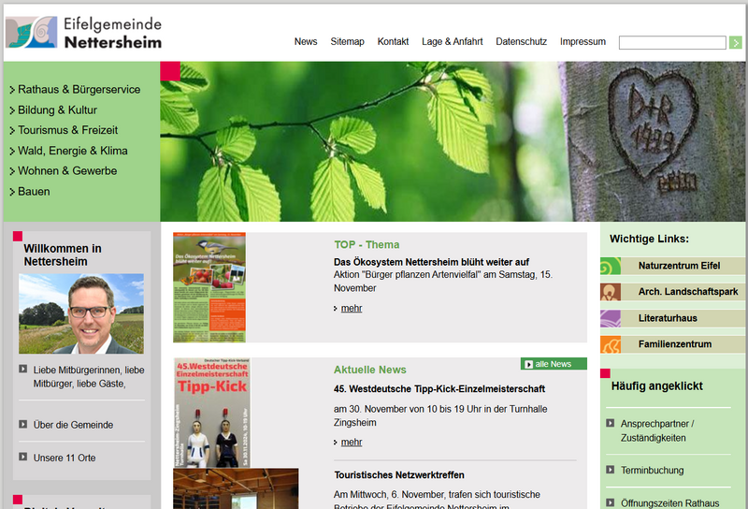Open the Terminbuchung link

[652, 471]
